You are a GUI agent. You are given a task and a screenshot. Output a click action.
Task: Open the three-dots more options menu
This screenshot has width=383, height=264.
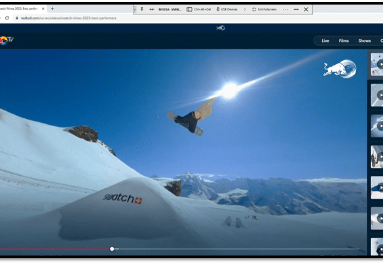pos(285,9)
